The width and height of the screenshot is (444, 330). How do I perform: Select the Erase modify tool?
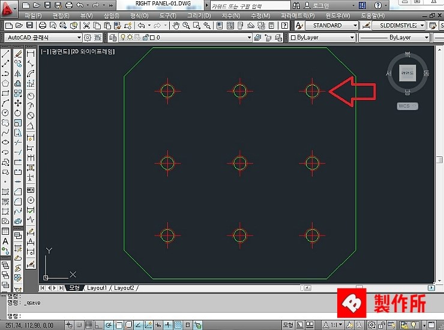(18, 54)
